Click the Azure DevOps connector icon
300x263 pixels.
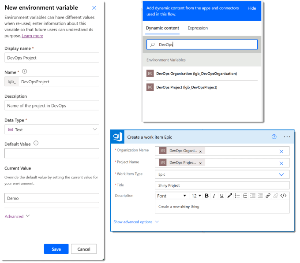(118, 137)
